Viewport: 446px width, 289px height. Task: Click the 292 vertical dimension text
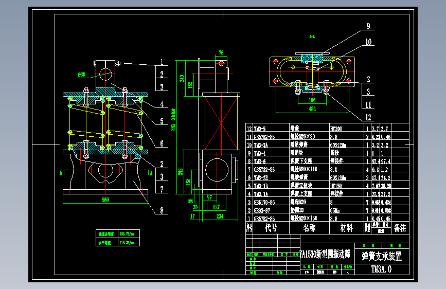pos(181,172)
